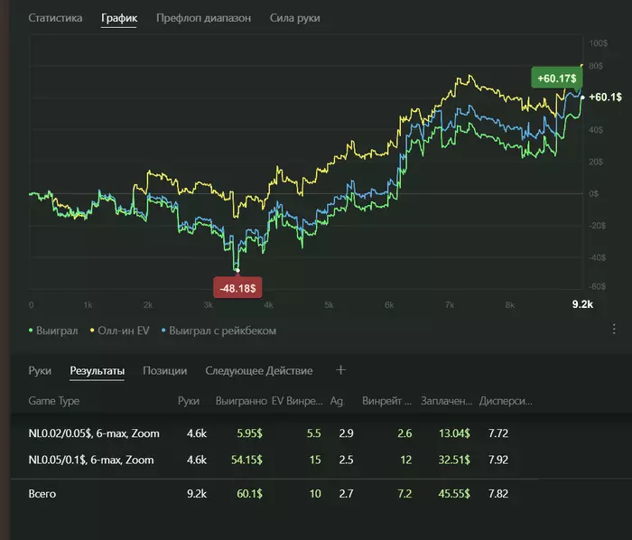This screenshot has height=540, width=632.
Task: Click 60.1$ total winnings value
Action: (249, 494)
